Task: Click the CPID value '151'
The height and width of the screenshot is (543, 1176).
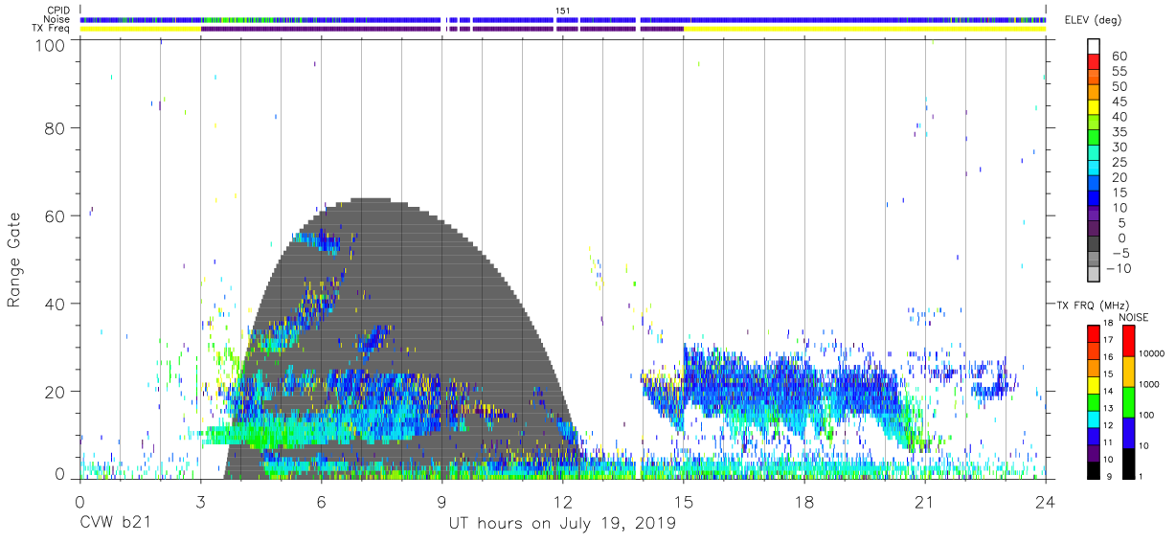Action: point(563,11)
